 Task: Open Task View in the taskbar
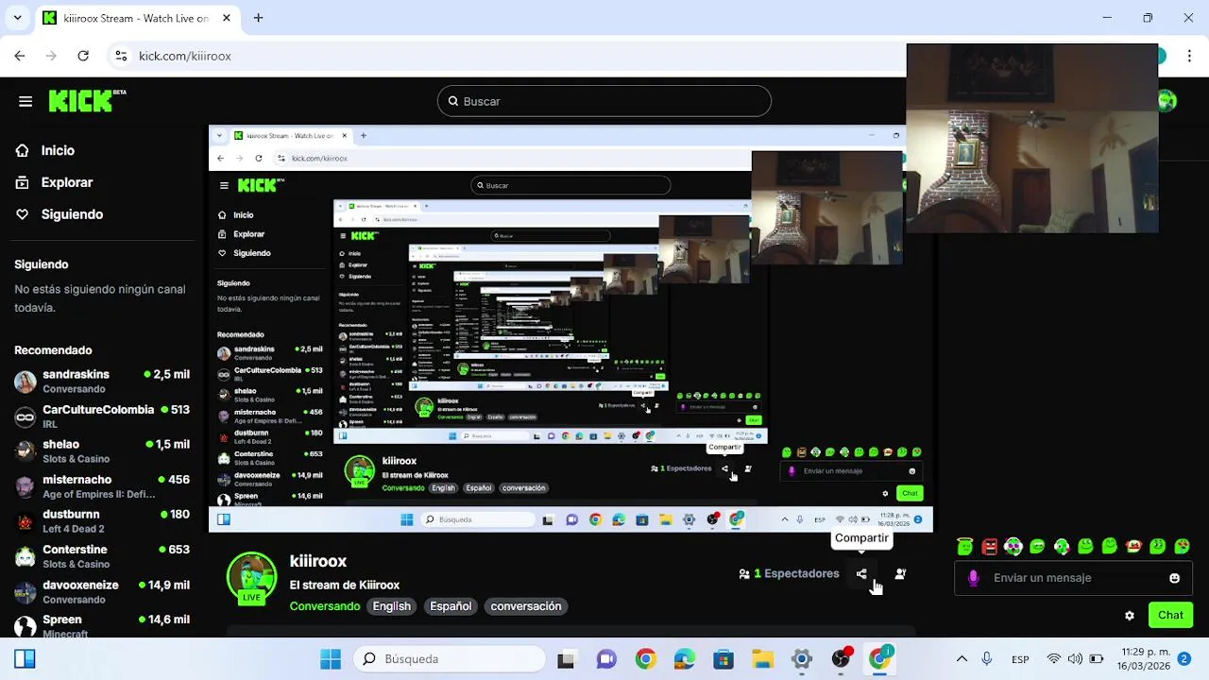566,659
